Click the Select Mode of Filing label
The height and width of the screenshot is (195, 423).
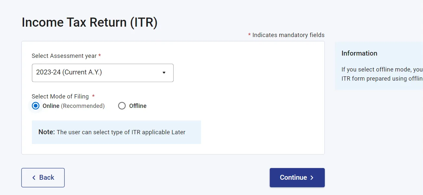click(60, 97)
